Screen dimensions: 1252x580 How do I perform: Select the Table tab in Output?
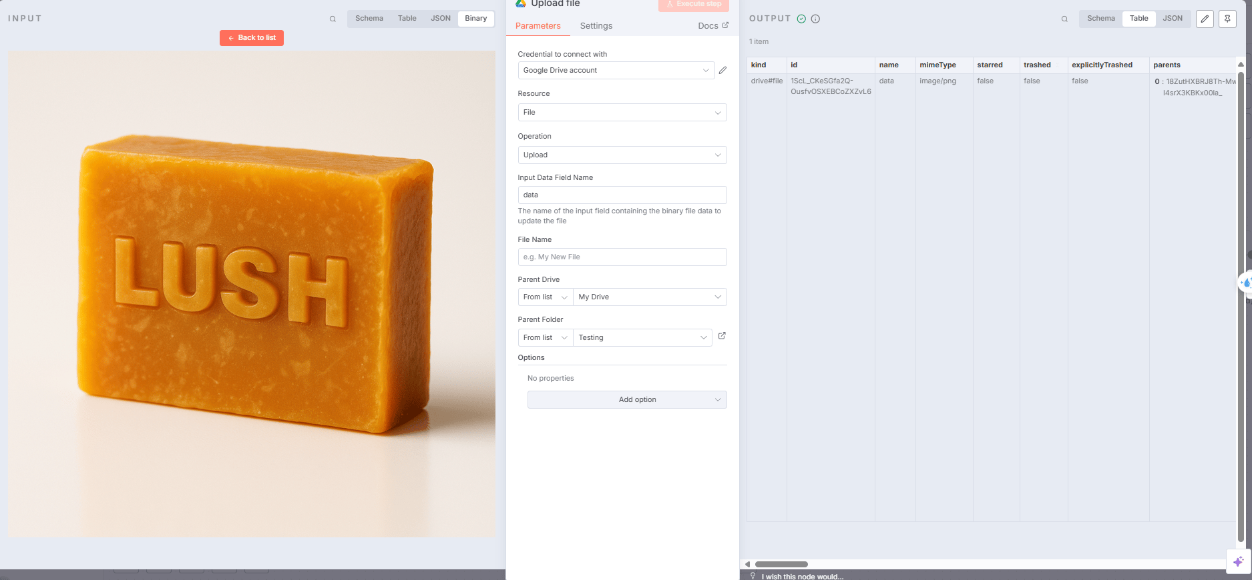click(x=1139, y=19)
